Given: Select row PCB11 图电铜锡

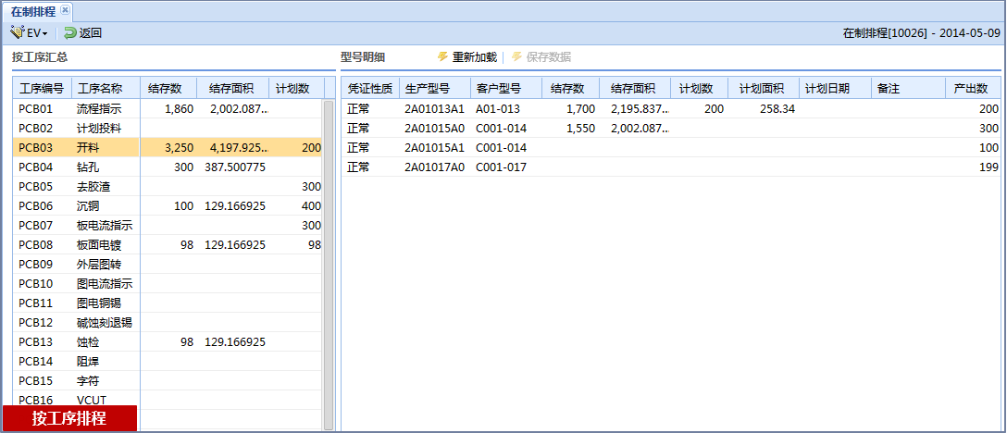Looking at the screenshot, I should [168, 303].
